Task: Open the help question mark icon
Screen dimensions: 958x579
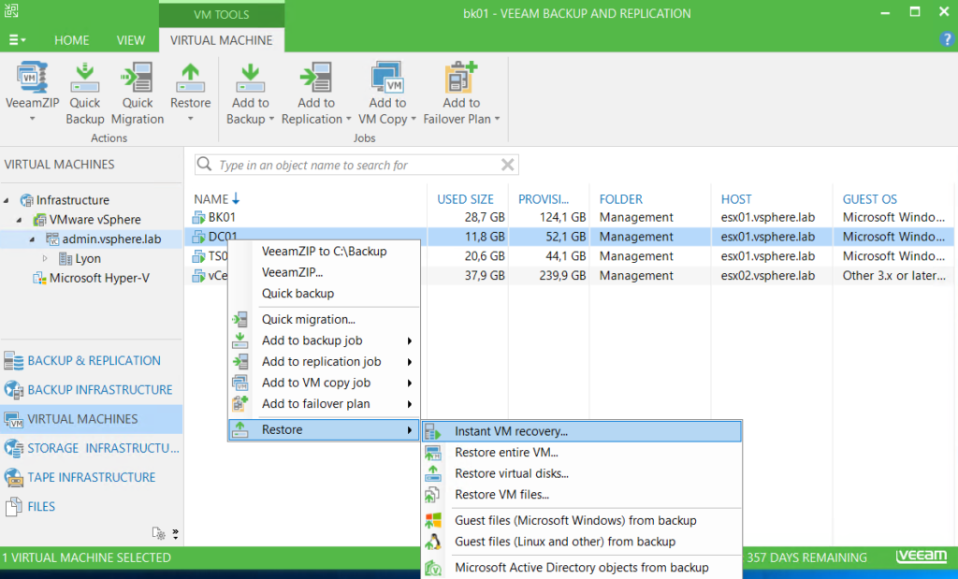Action: pyautogui.click(x=947, y=39)
